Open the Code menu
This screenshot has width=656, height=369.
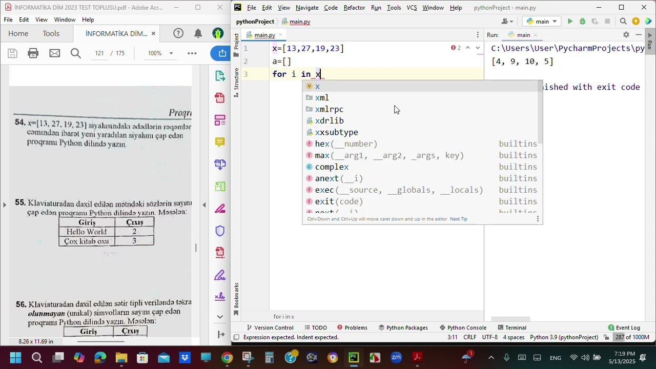[x=331, y=8]
